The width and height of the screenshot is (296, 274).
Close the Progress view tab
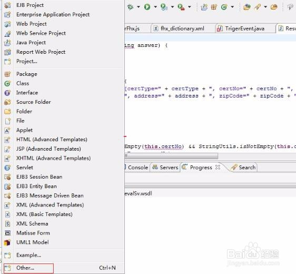(218, 167)
